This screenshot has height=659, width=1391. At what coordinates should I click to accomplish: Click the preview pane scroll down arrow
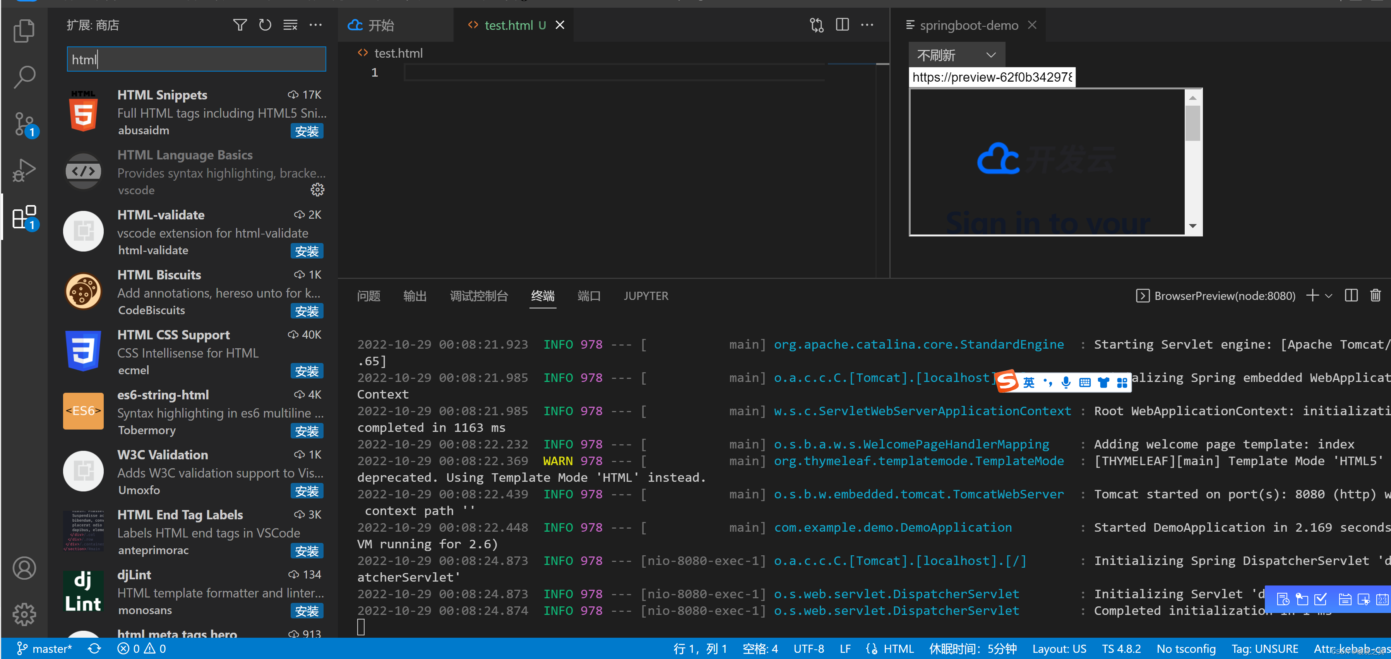click(1193, 226)
